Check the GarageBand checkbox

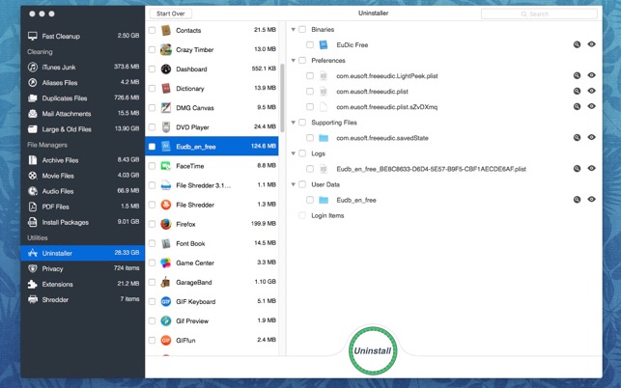(152, 282)
